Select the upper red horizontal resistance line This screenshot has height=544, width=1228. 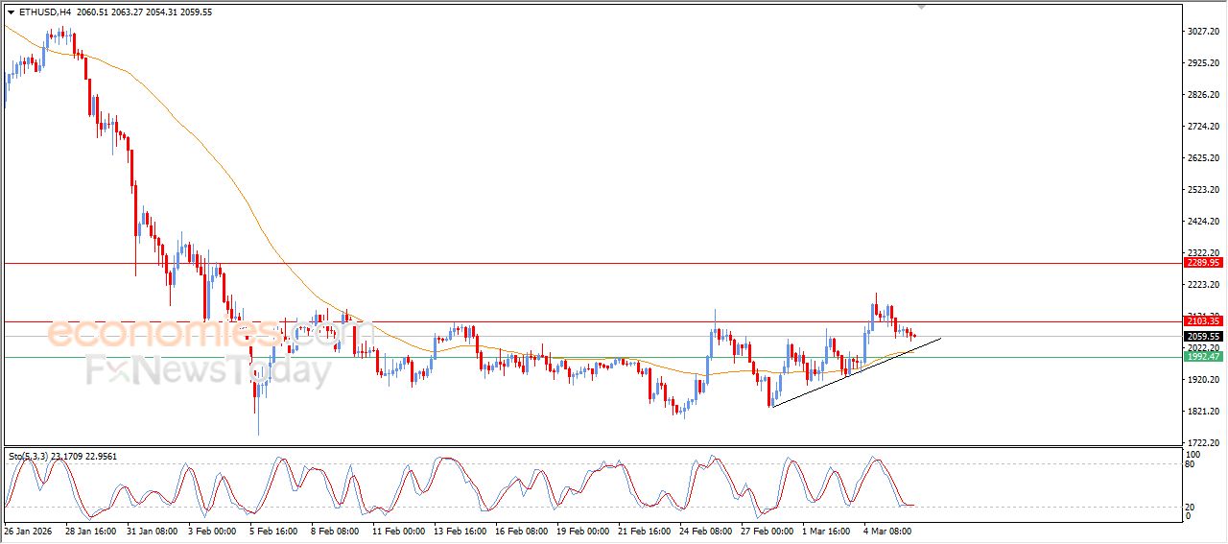[x=576, y=262]
